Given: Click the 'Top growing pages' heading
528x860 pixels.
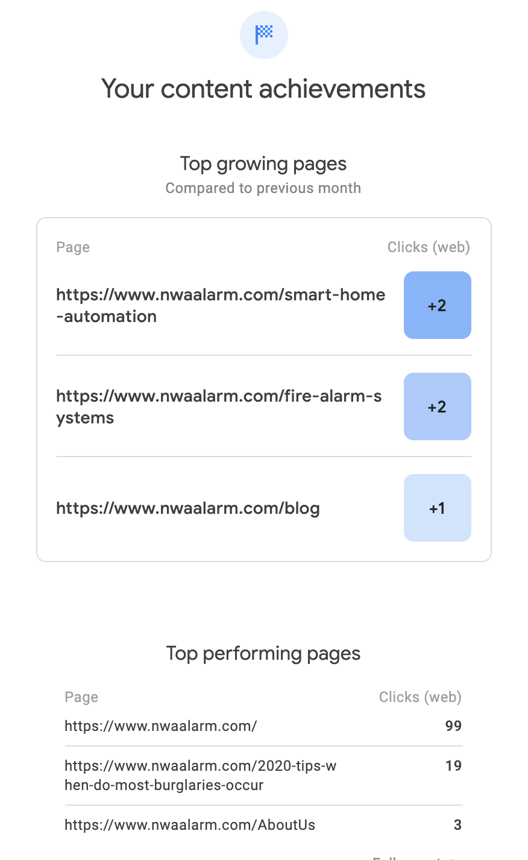Looking at the screenshot, I should click(263, 164).
